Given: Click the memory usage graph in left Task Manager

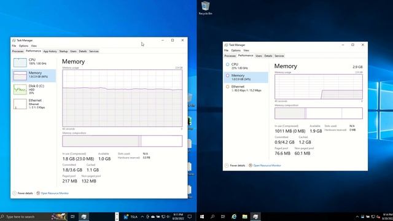Looking at the screenshot, I should coord(122,98).
